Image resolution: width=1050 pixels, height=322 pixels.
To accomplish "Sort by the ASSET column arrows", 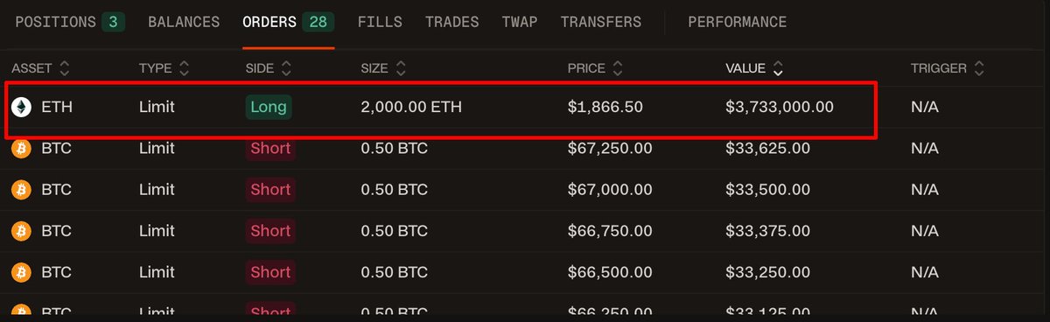I will pyautogui.click(x=65, y=67).
